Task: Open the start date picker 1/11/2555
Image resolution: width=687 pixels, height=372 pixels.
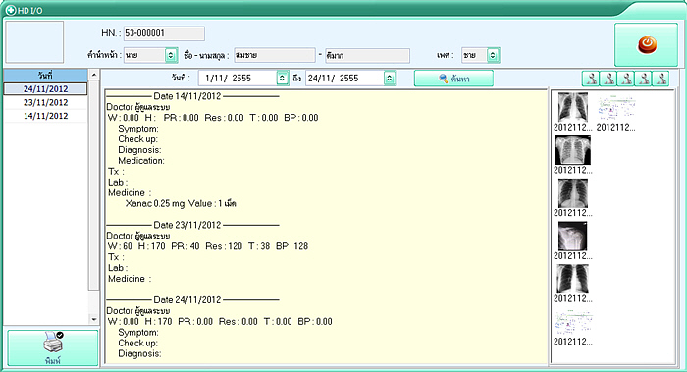Action: tap(283, 79)
